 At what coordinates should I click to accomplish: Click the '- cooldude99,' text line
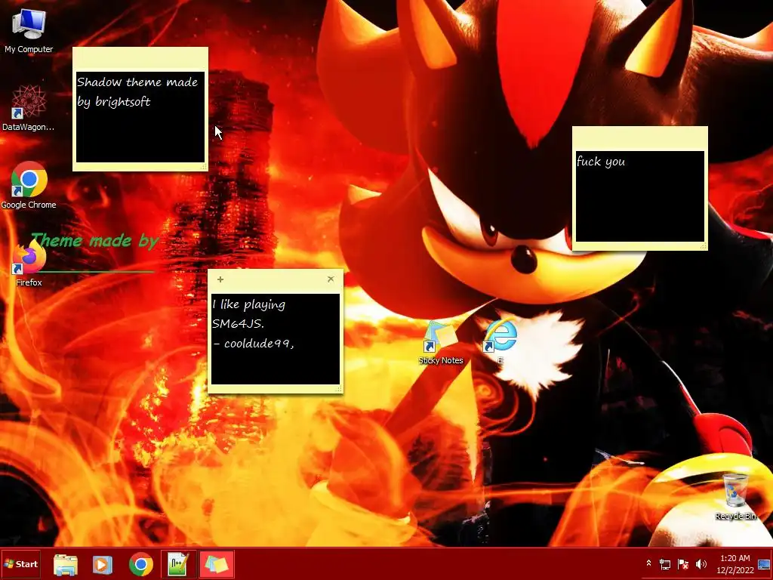point(254,344)
